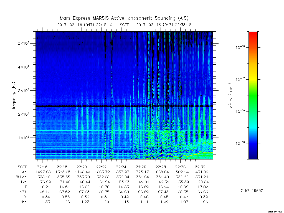Click the SZA row label

coord(23,192)
